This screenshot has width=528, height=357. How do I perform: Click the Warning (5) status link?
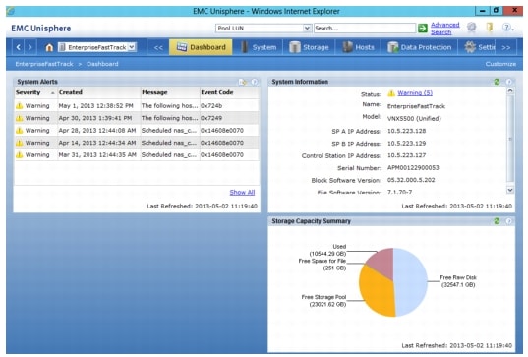(x=415, y=93)
